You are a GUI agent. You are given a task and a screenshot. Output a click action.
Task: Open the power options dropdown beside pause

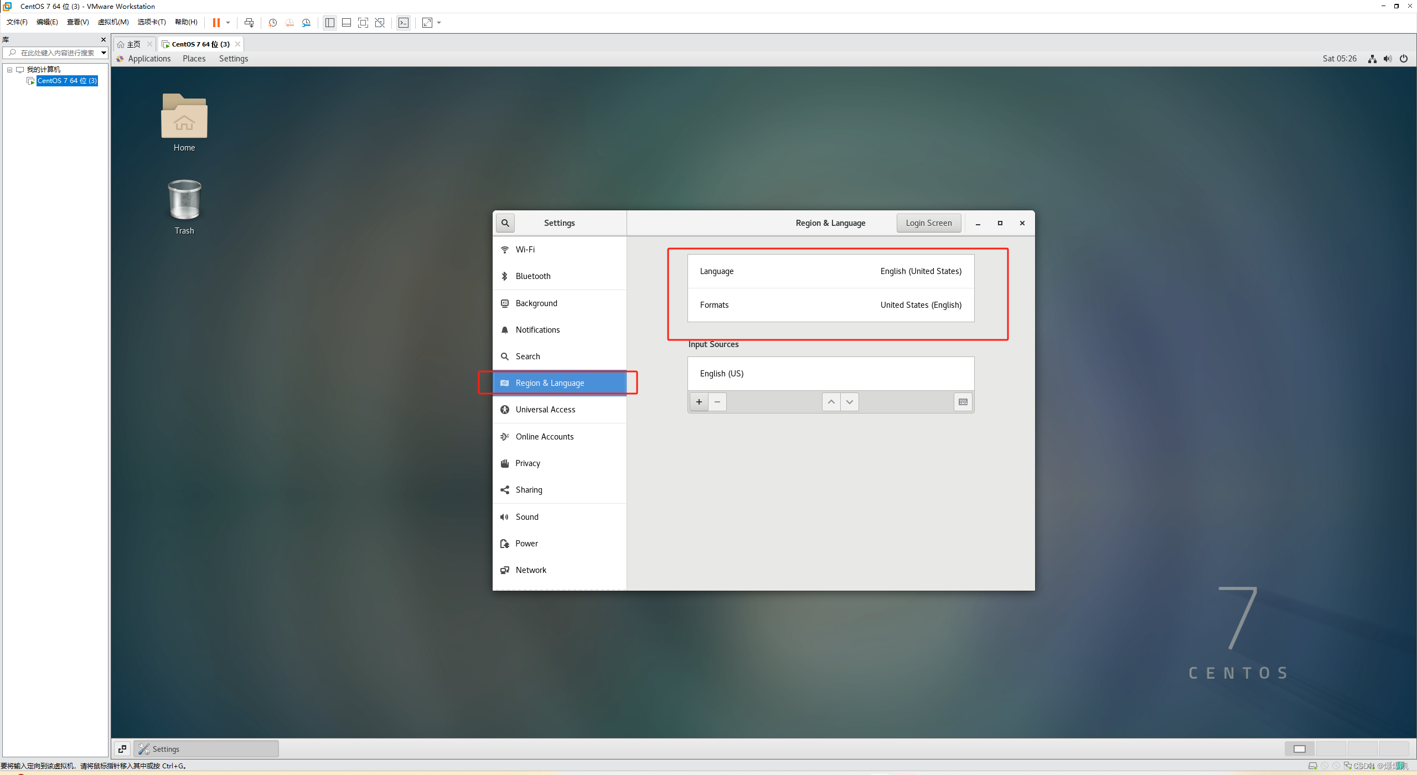pos(227,23)
